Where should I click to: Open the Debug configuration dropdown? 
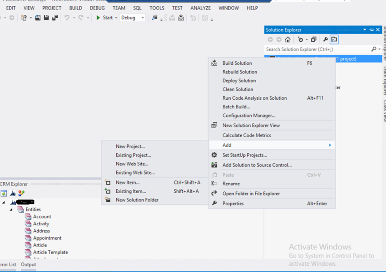coord(133,18)
